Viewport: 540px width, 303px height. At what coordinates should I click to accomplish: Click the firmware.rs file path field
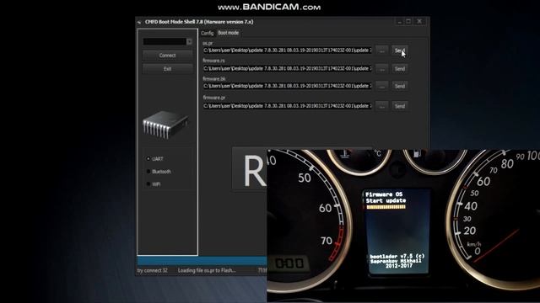[x=288, y=68]
